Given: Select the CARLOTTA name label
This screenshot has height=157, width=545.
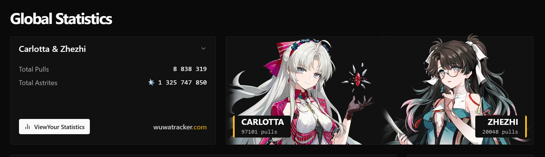Looking at the screenshot, I should click(262, 122).
